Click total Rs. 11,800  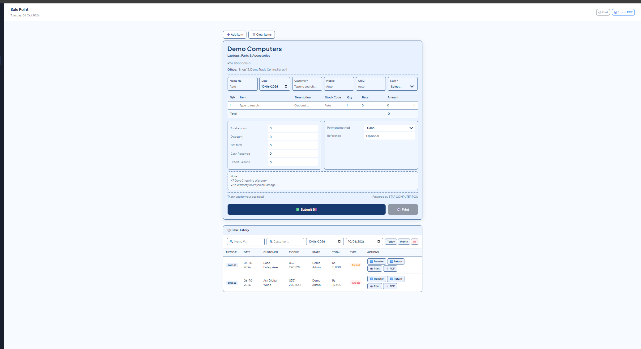336,265
